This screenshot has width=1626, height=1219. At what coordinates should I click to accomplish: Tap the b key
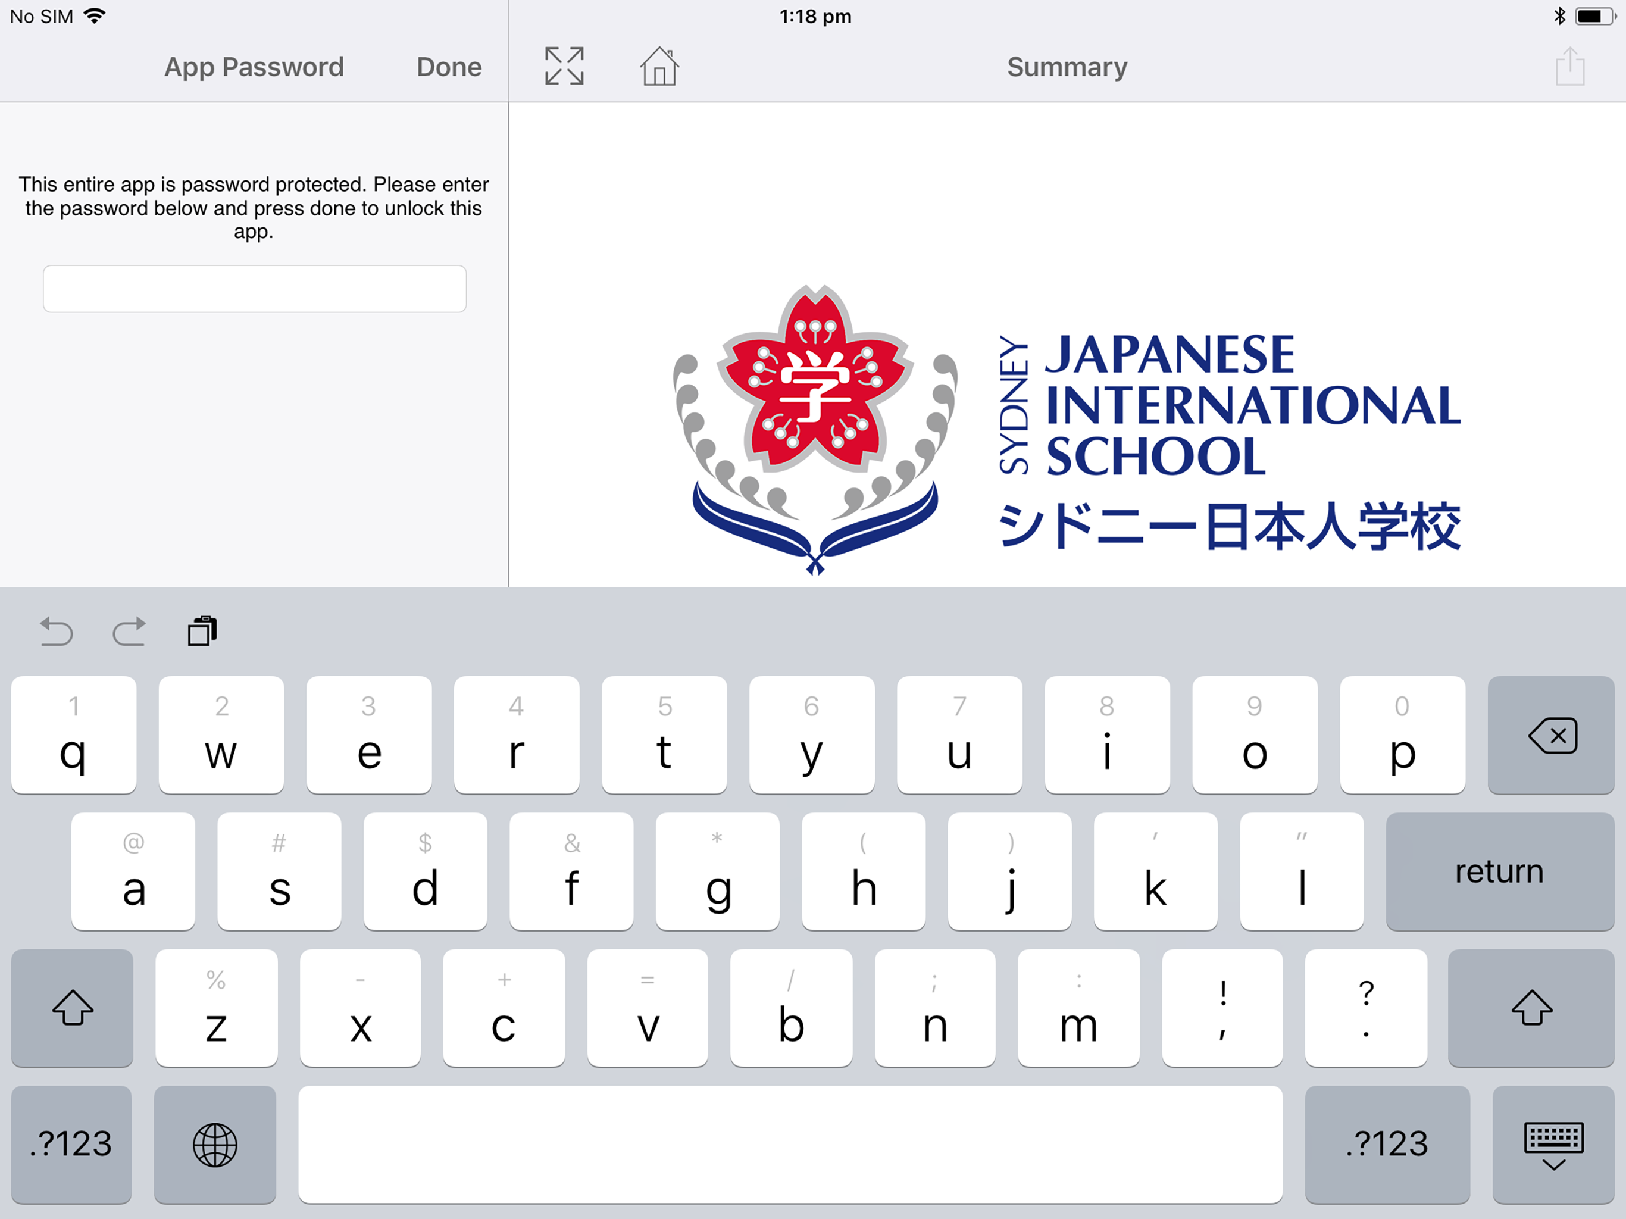pos(792,1008)
